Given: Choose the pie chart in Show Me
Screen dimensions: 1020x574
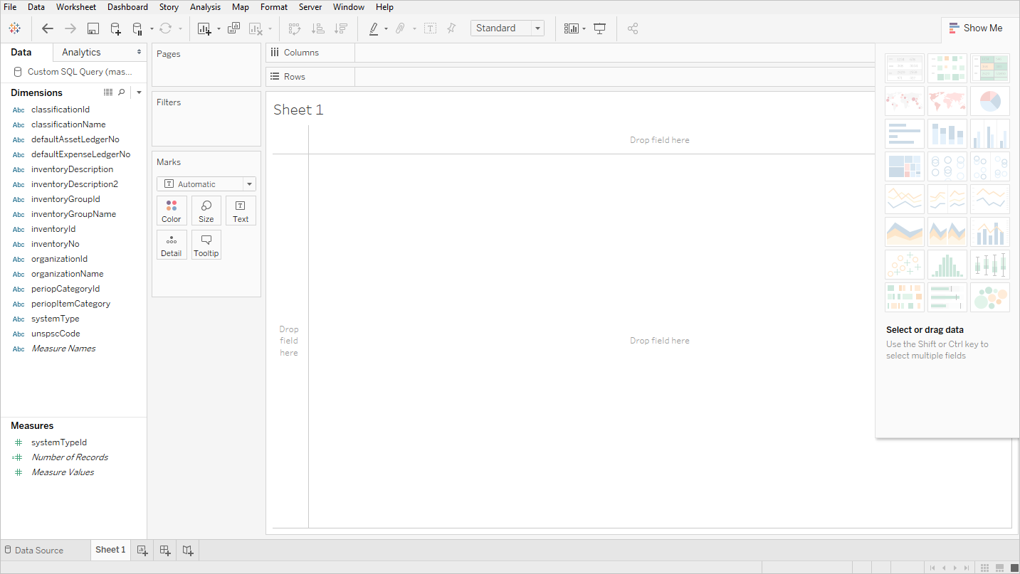Looking at the screenshot, I should 990,101.
